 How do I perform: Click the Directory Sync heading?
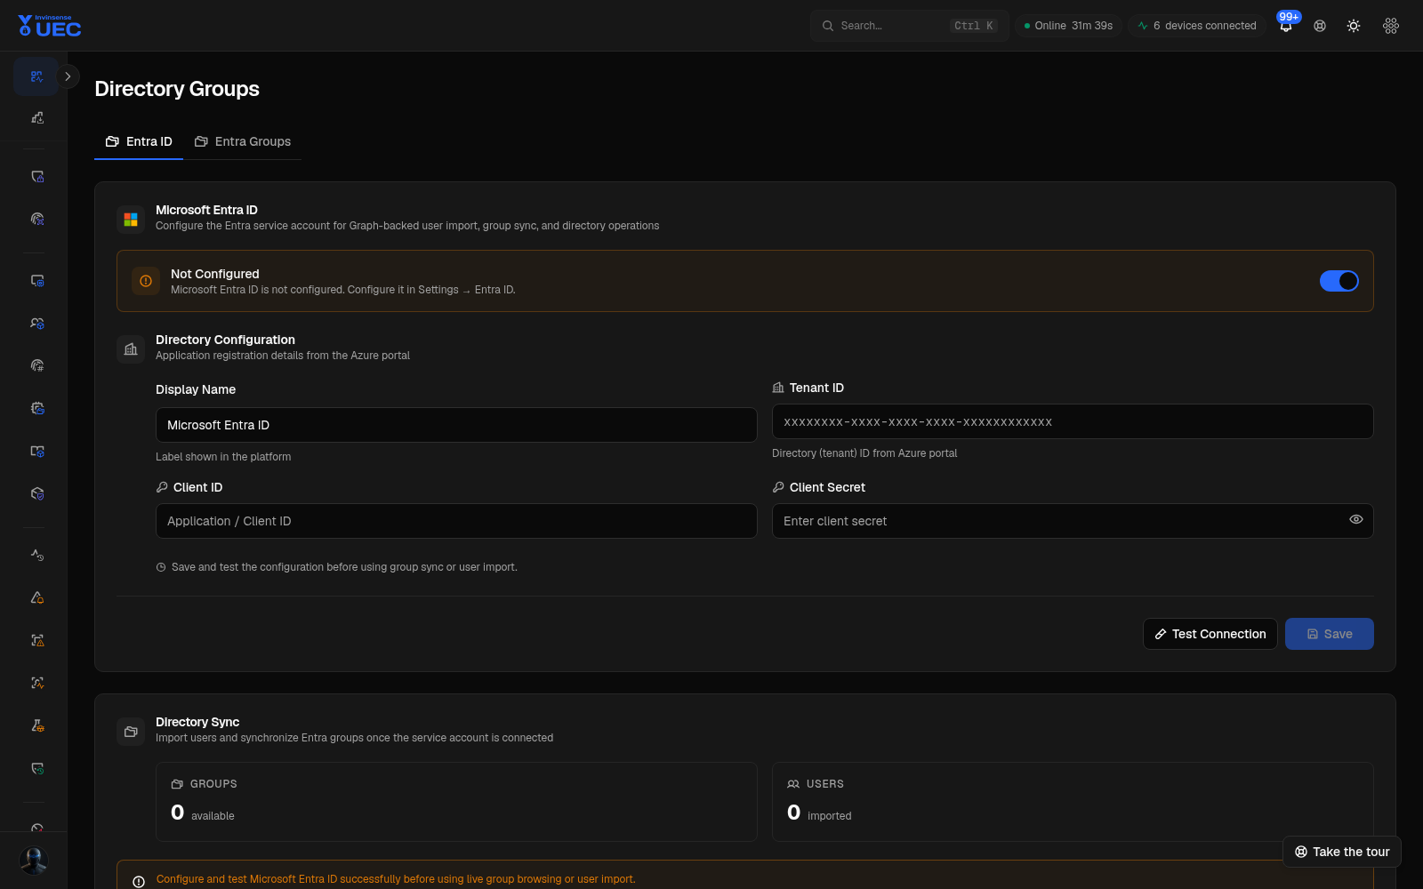coord(197,722)
